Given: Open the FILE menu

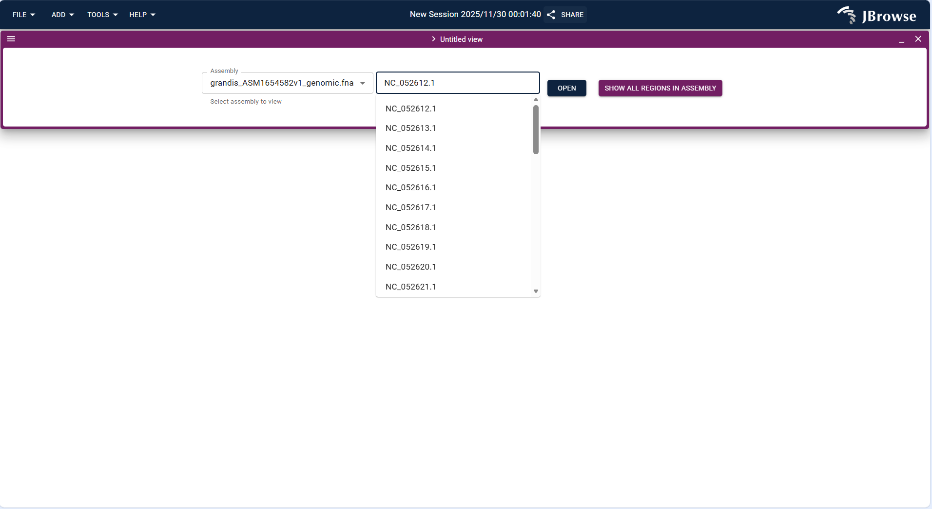Looking at the screenshot, I should [x=23, y=15].
